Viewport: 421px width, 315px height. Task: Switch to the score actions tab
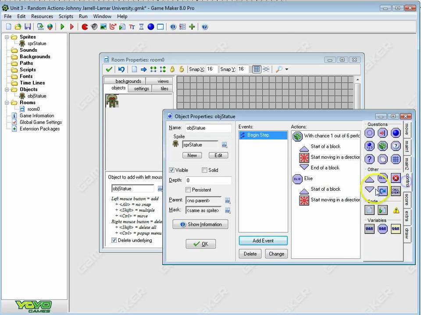click(x=407, y=199)
